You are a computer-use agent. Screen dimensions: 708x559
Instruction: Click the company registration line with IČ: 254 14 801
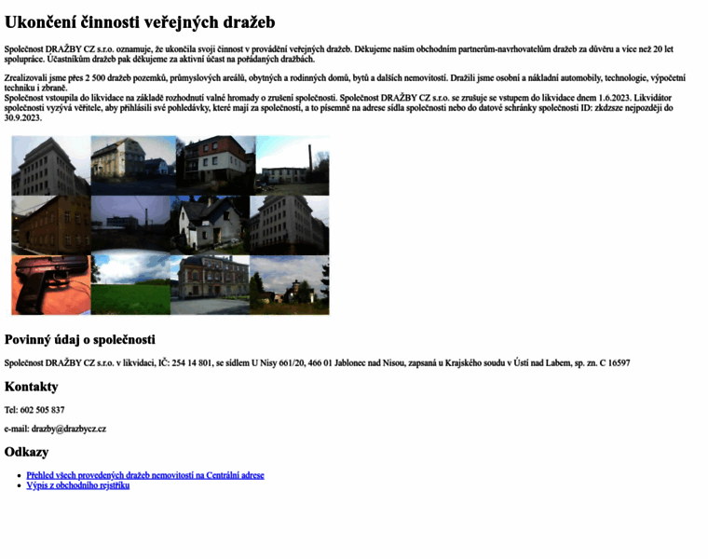[x=317, y=363]
